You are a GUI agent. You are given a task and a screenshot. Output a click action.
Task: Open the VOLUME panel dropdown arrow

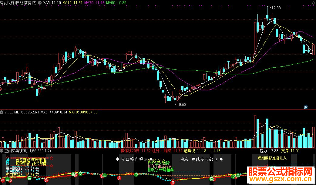tap(2, 112)
